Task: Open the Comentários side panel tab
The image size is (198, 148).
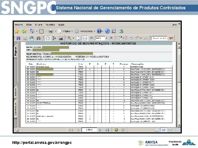Action: pos(15,109)
